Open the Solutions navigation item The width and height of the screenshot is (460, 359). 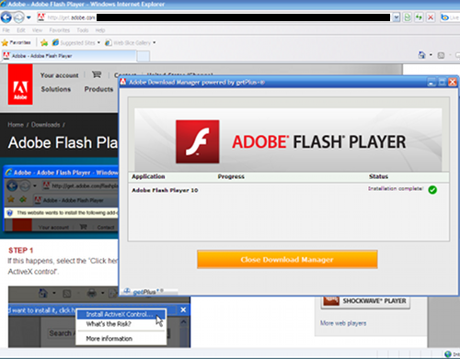[56, 89]
